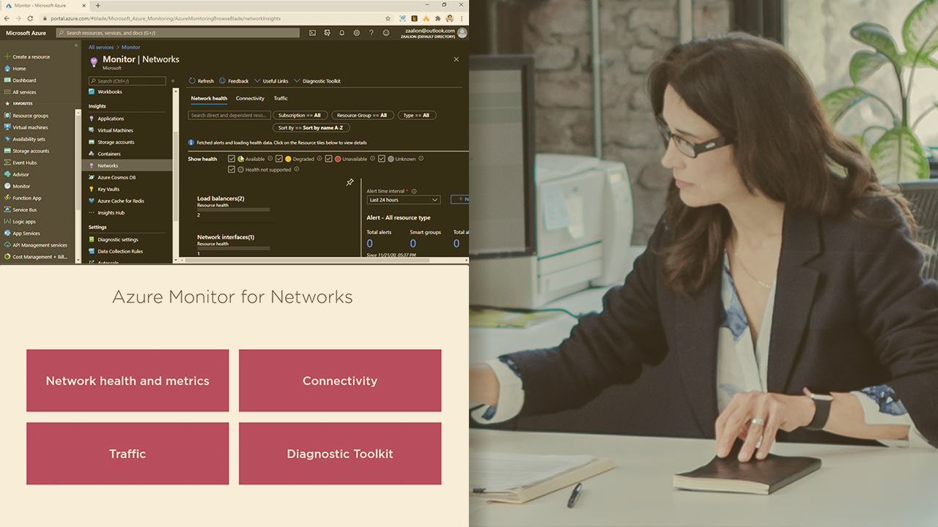Switch to the Connectivity tab
This screenshot has height=527, width=938.
pyautogui.click(x=250, y=98)
